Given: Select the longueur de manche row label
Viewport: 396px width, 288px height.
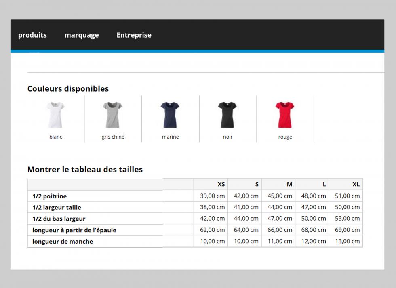Looking at the screenshot, I should (62, 242).
